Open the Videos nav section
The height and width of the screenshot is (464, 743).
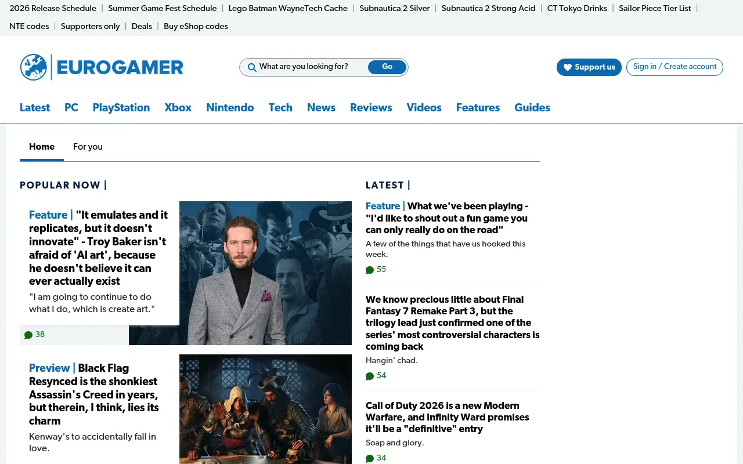(x=424, y=108)
